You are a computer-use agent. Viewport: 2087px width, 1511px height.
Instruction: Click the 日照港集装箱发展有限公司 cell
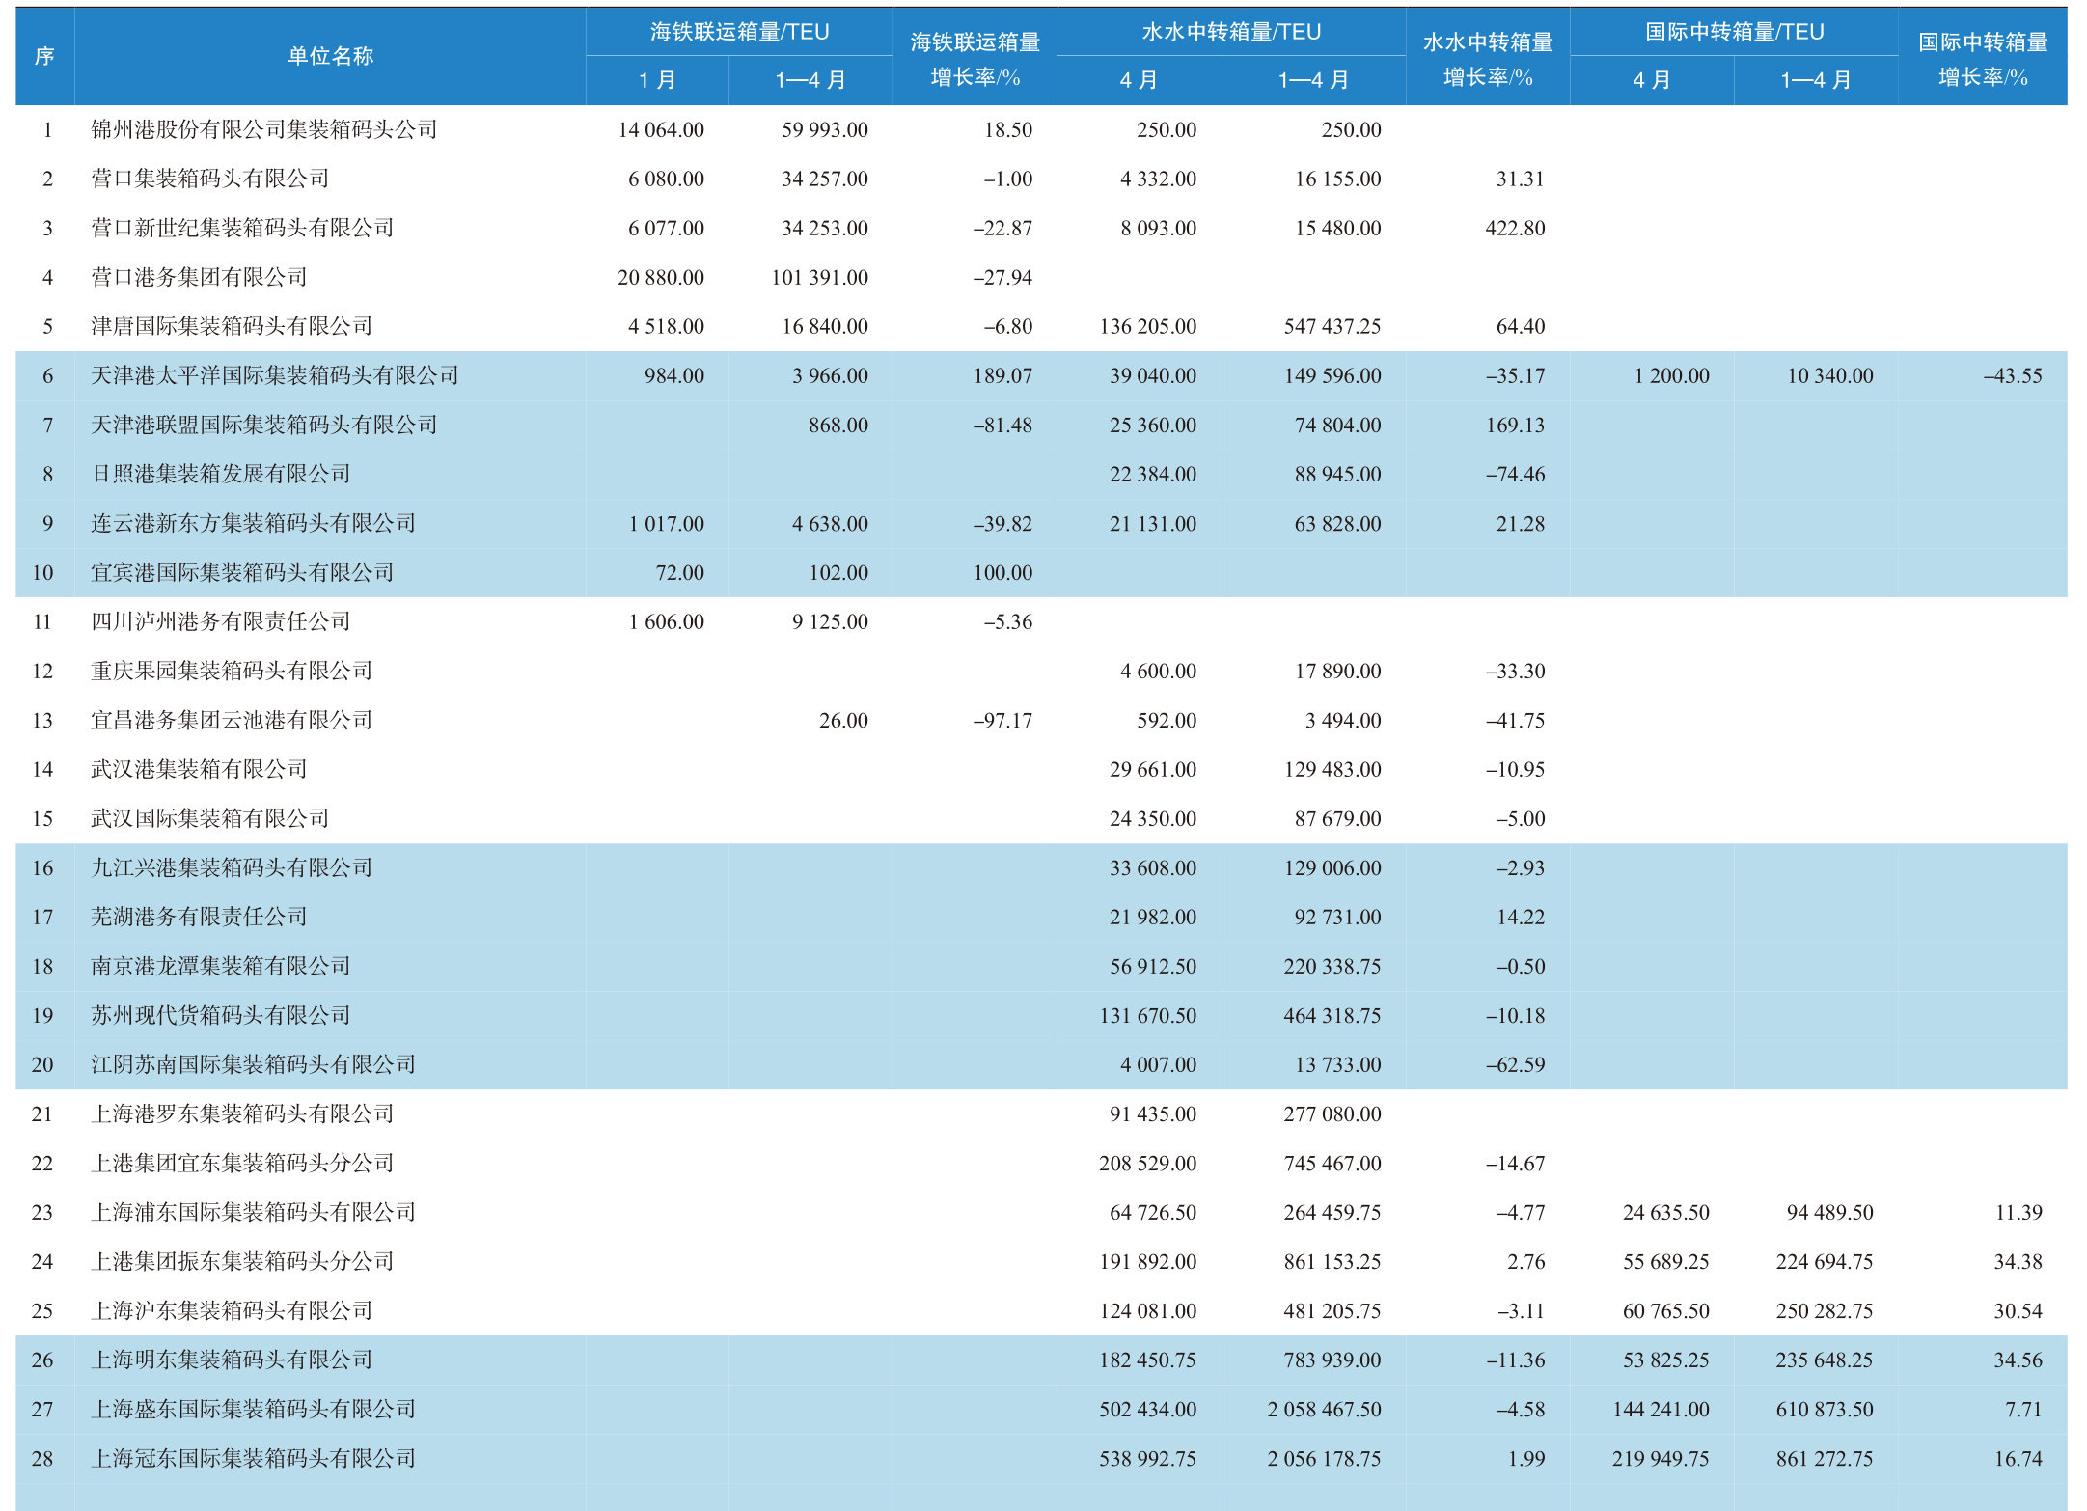coord(220,474)
